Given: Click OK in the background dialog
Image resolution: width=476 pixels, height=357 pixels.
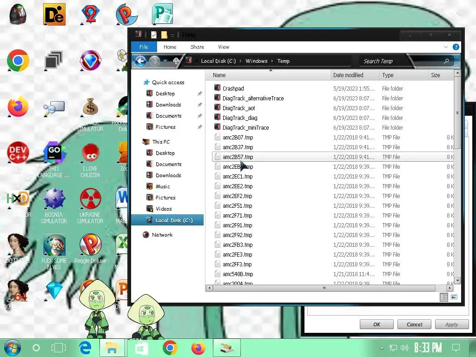Looking at the screenshot, I should (377, 324).
